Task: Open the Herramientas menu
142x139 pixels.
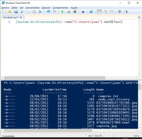Action: 33,8
